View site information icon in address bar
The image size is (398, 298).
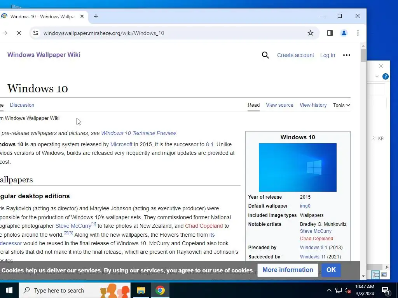(x=36, y=33)
